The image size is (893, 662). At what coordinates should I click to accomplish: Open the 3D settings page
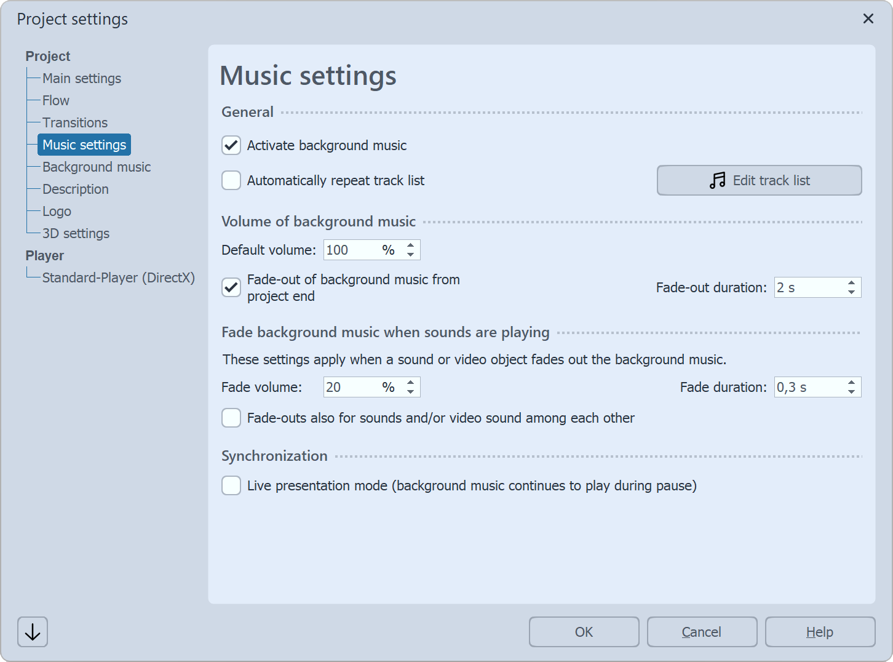tap(76, 233)
